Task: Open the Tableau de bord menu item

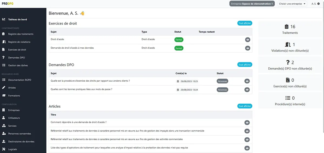Action: pyautogui.click(x=18, y=19)
